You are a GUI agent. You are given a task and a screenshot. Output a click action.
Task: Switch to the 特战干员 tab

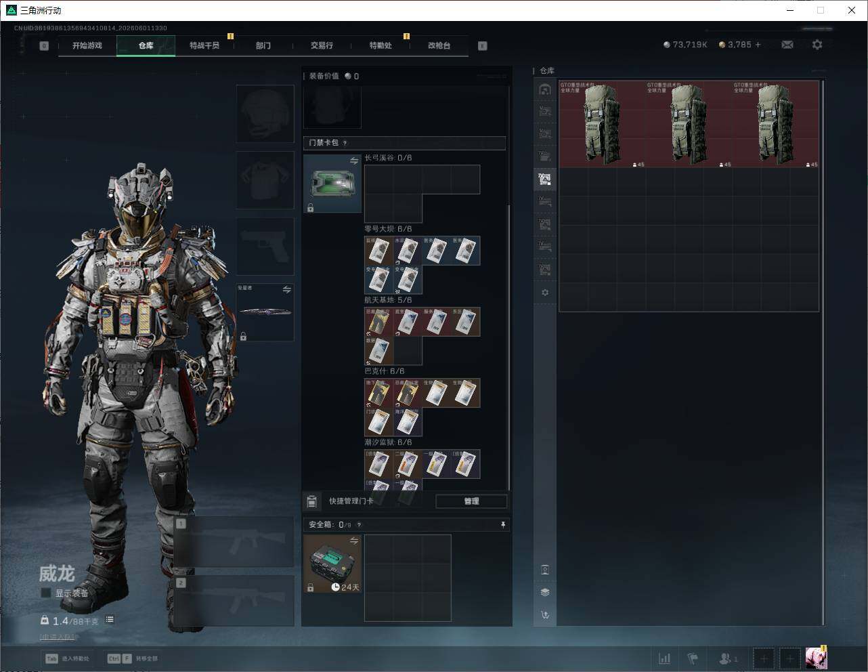204,45
